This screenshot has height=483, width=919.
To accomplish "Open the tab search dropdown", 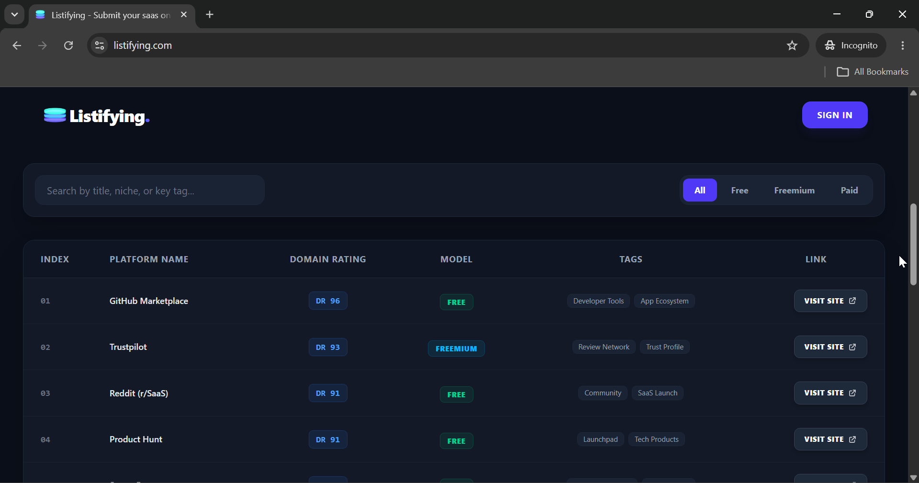I will 14,15.
